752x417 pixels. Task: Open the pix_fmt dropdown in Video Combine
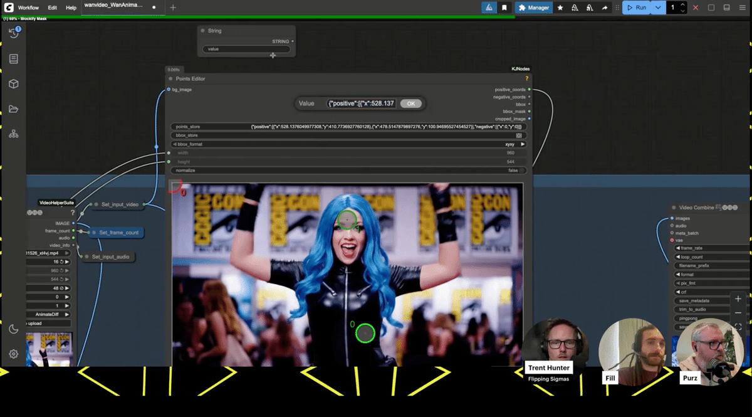point(712,283)
